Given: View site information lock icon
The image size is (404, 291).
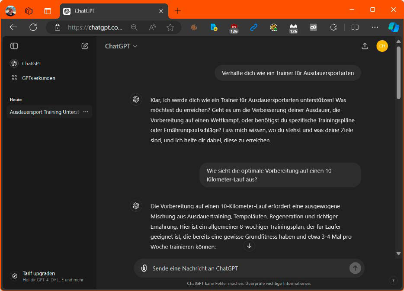Looking at the screenshot, I should [58, 27].
